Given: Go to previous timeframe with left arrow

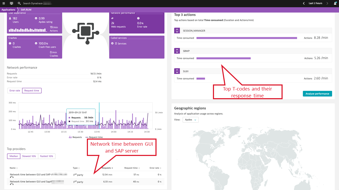Looking at the screenshot, I should (x=304, y=3).
